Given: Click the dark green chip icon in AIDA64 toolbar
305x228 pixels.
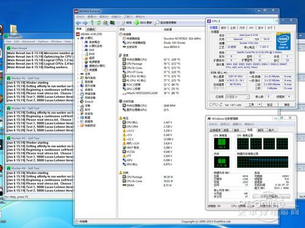Looking at the screenshot, I should click(112, 22).
